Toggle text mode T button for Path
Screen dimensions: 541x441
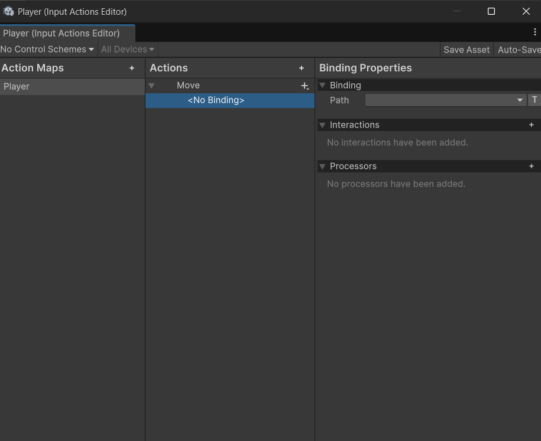pyautogui.click(x=534, y=100)
